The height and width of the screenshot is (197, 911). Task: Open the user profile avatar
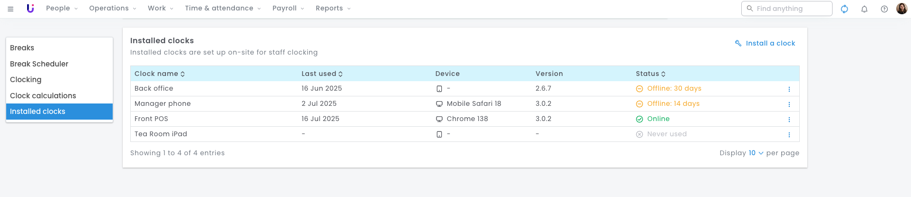click(x=901, y=9)
